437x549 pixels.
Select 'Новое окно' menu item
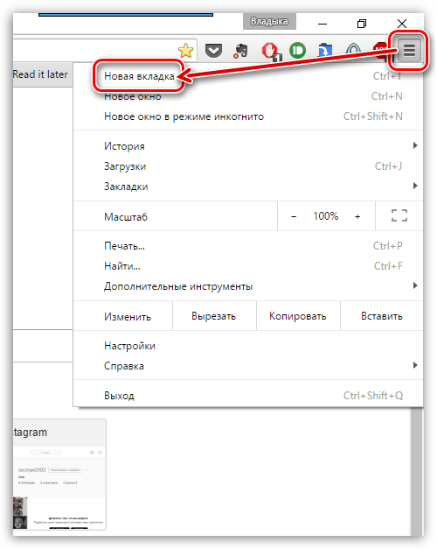pos(248,96)
